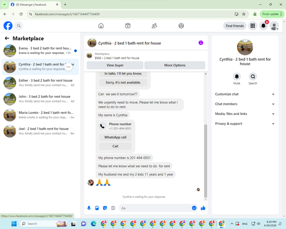The height and width of the screenshot is (229, 286).
Task: Open the Friends icon in top nav
Action: (154, 26)
